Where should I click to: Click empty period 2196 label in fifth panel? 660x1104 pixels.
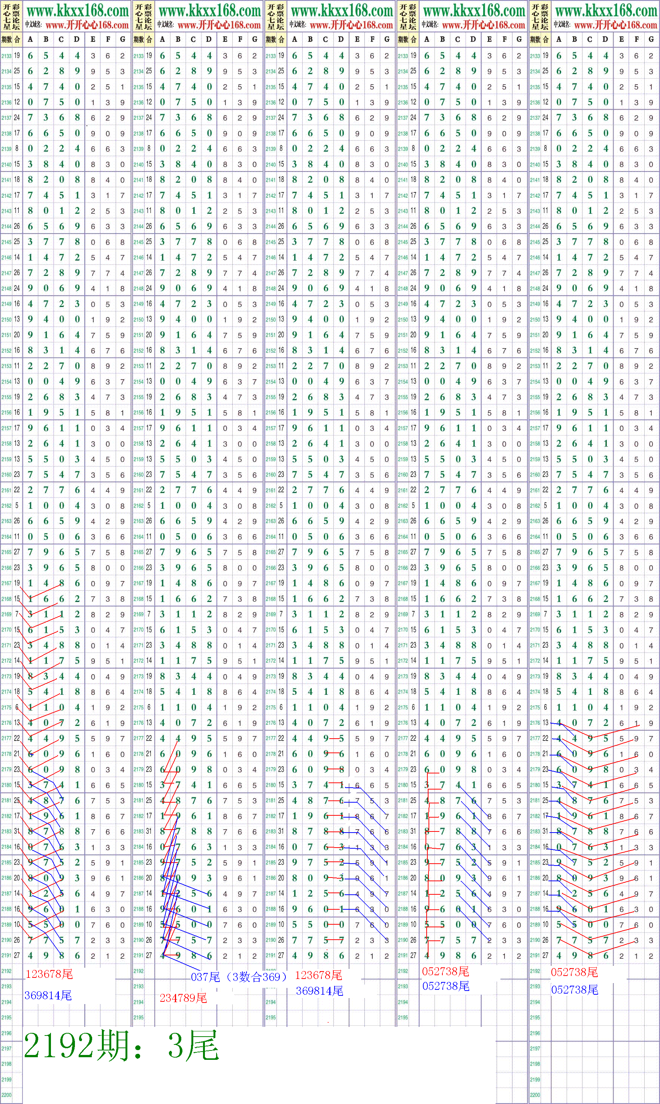[x=535, y=1033]
